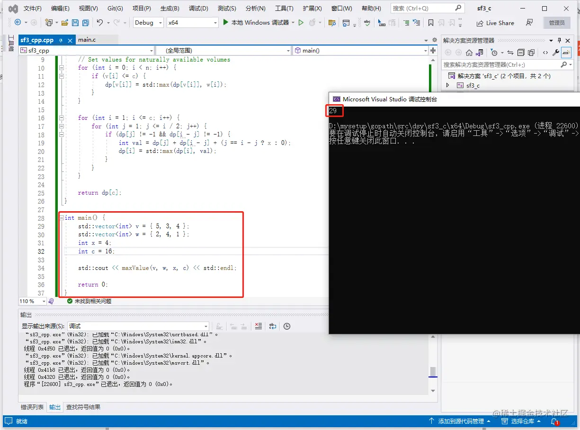Click the Undo arrow icon
Viewport: 580px width, 430px height.
click(99, 23)
